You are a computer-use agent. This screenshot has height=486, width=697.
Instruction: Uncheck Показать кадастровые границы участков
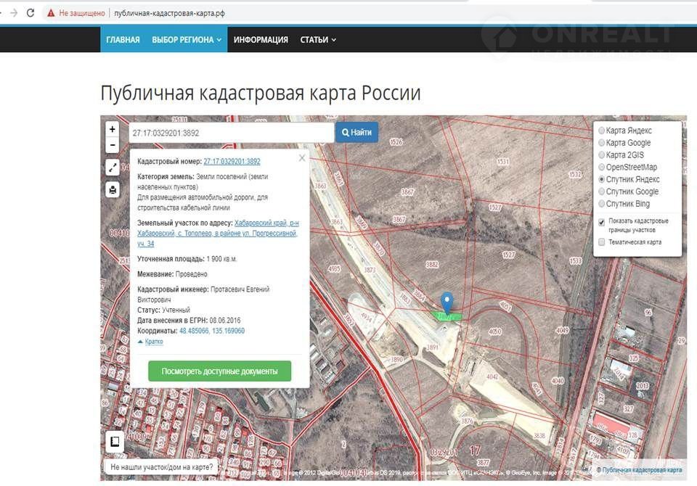601,221
